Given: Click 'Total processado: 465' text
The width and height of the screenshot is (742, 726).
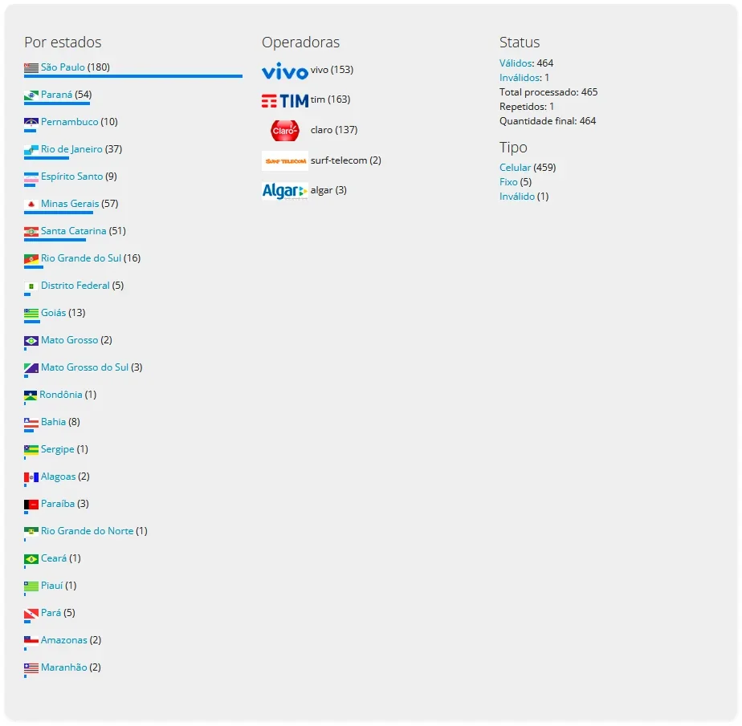Looking at the screenshot, I should (x=548, y=92).
